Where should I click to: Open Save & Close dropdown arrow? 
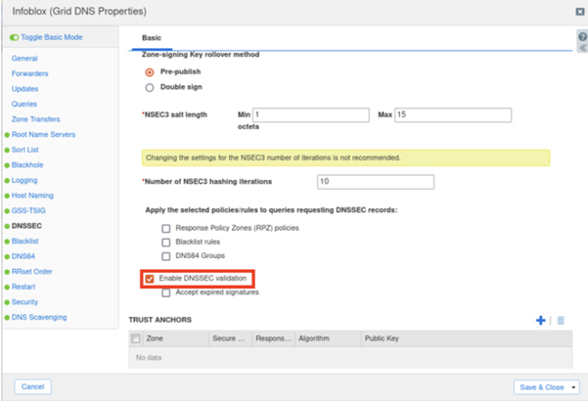(x=573, y=387)
